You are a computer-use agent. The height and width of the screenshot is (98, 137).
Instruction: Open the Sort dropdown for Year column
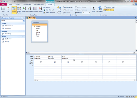click(74, 60)
